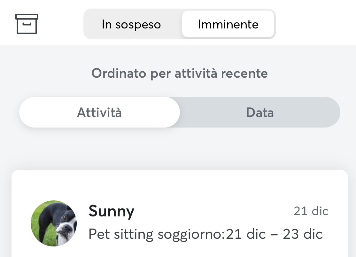Click the Ordinato per attività recente label
Viewport: 356px width, 257px height.
tap(180, 73)
